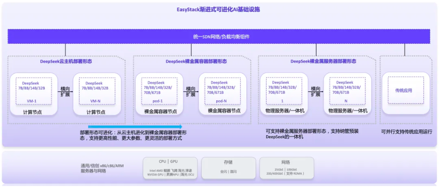The width and height of the screenshot is (439, 195).
Task: Click '横向扩展' between pod-1 and pod-N
Action: [191, 91]
